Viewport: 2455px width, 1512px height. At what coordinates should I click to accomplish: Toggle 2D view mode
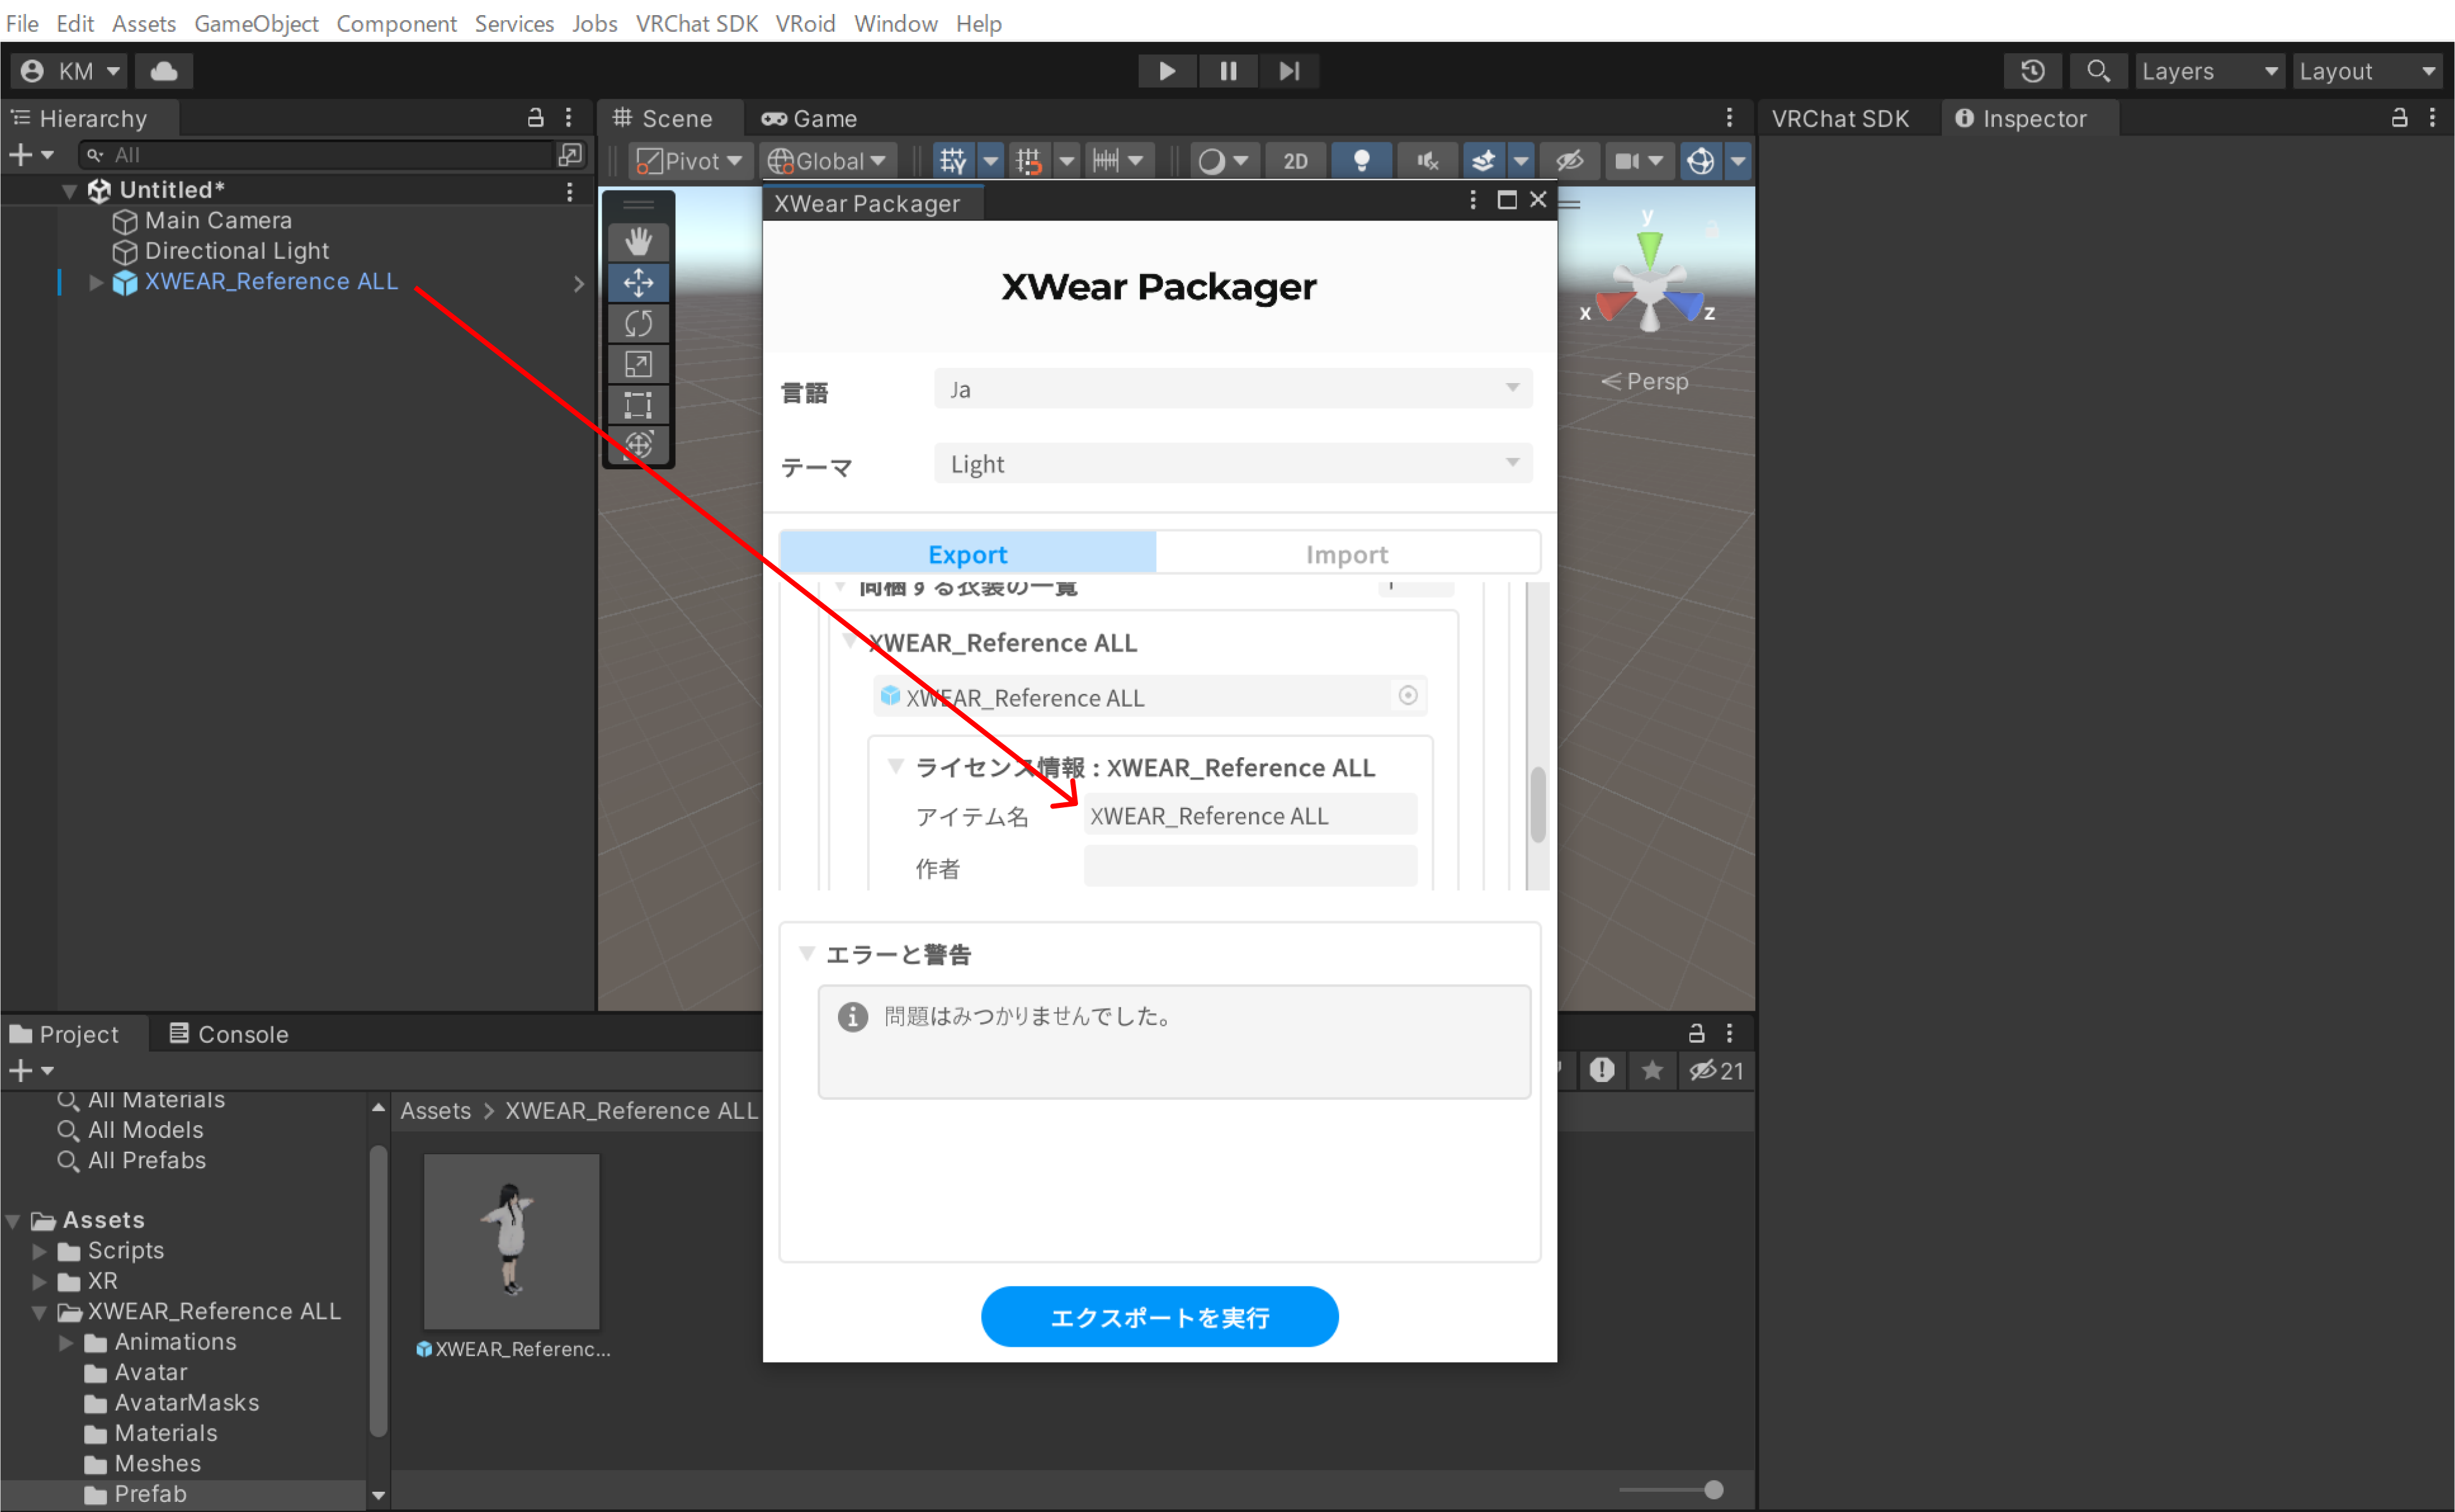coord(1295,161)
